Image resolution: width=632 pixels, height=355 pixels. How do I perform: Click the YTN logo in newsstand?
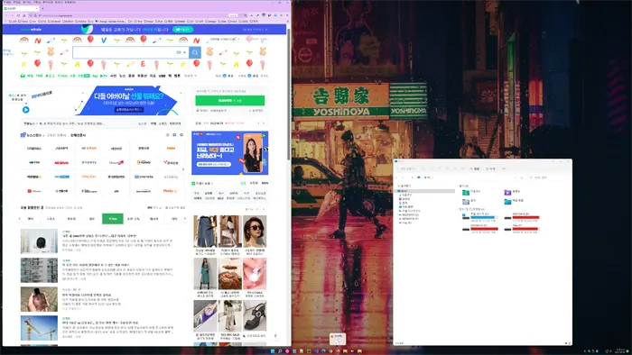(34, 162)
